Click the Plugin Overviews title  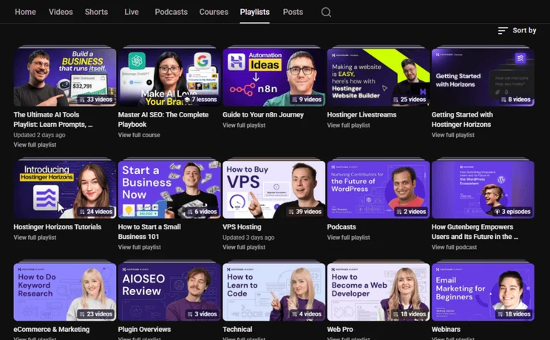(x=144, y=330)
